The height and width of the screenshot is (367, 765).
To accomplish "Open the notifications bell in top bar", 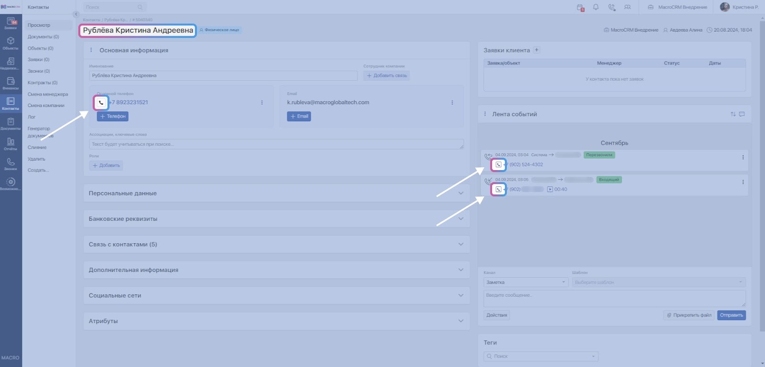I will tap(596, 7).
